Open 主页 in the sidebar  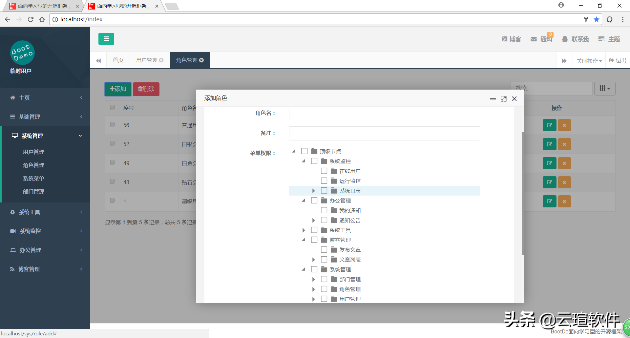click(x=45, y=98)
